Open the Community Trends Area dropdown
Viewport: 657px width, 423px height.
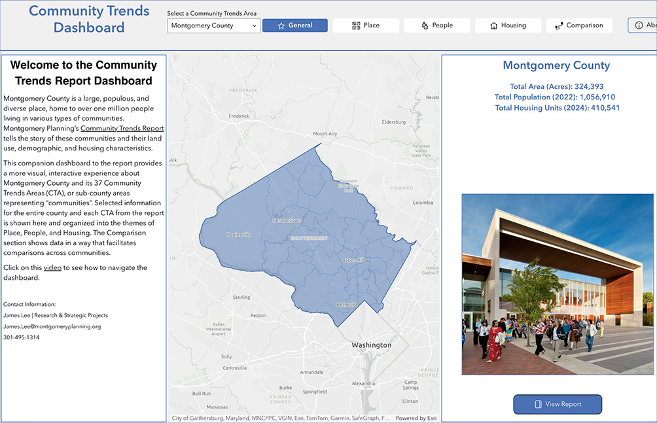click(213, 25)
